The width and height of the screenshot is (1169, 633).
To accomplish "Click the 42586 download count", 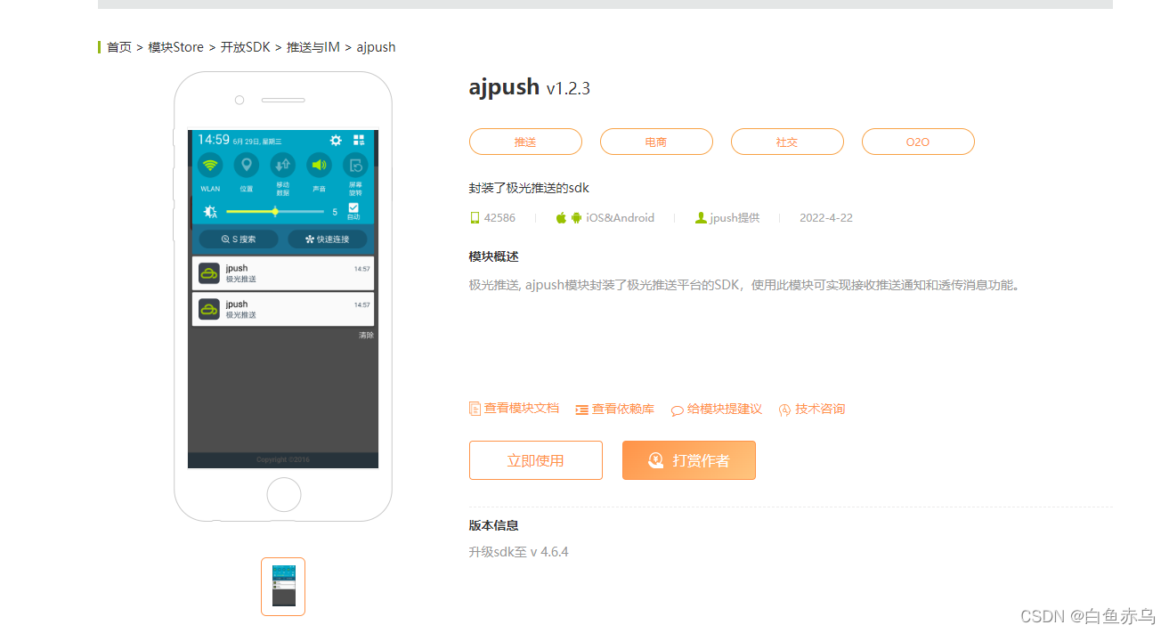I will pos(499,218).
